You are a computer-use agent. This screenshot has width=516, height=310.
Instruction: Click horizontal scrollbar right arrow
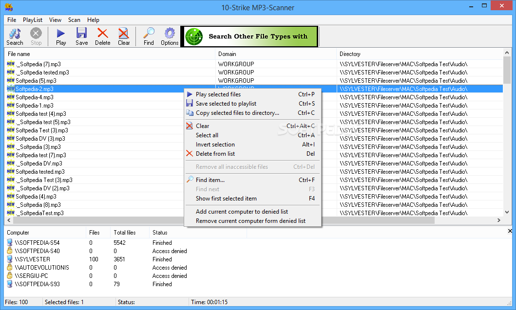tap(499, 220)
